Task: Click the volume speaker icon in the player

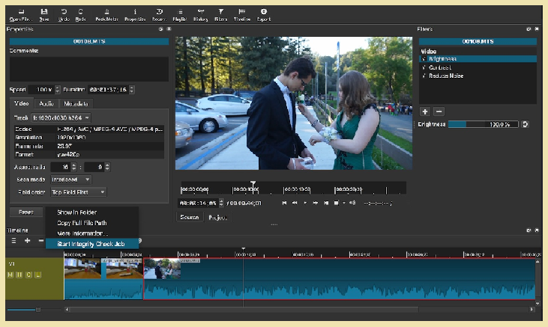Action: click(x=352, y=203)
